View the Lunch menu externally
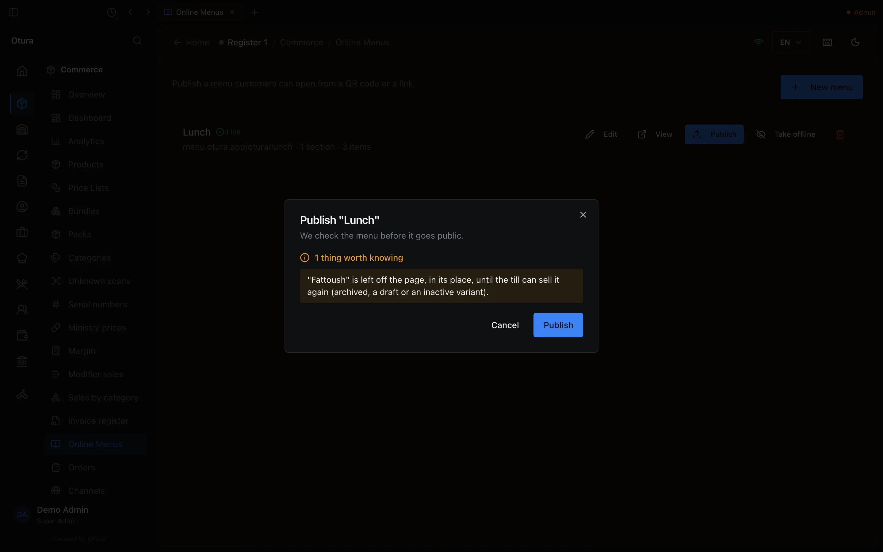This screenshot has height=552, width=883. pos(655,134)
